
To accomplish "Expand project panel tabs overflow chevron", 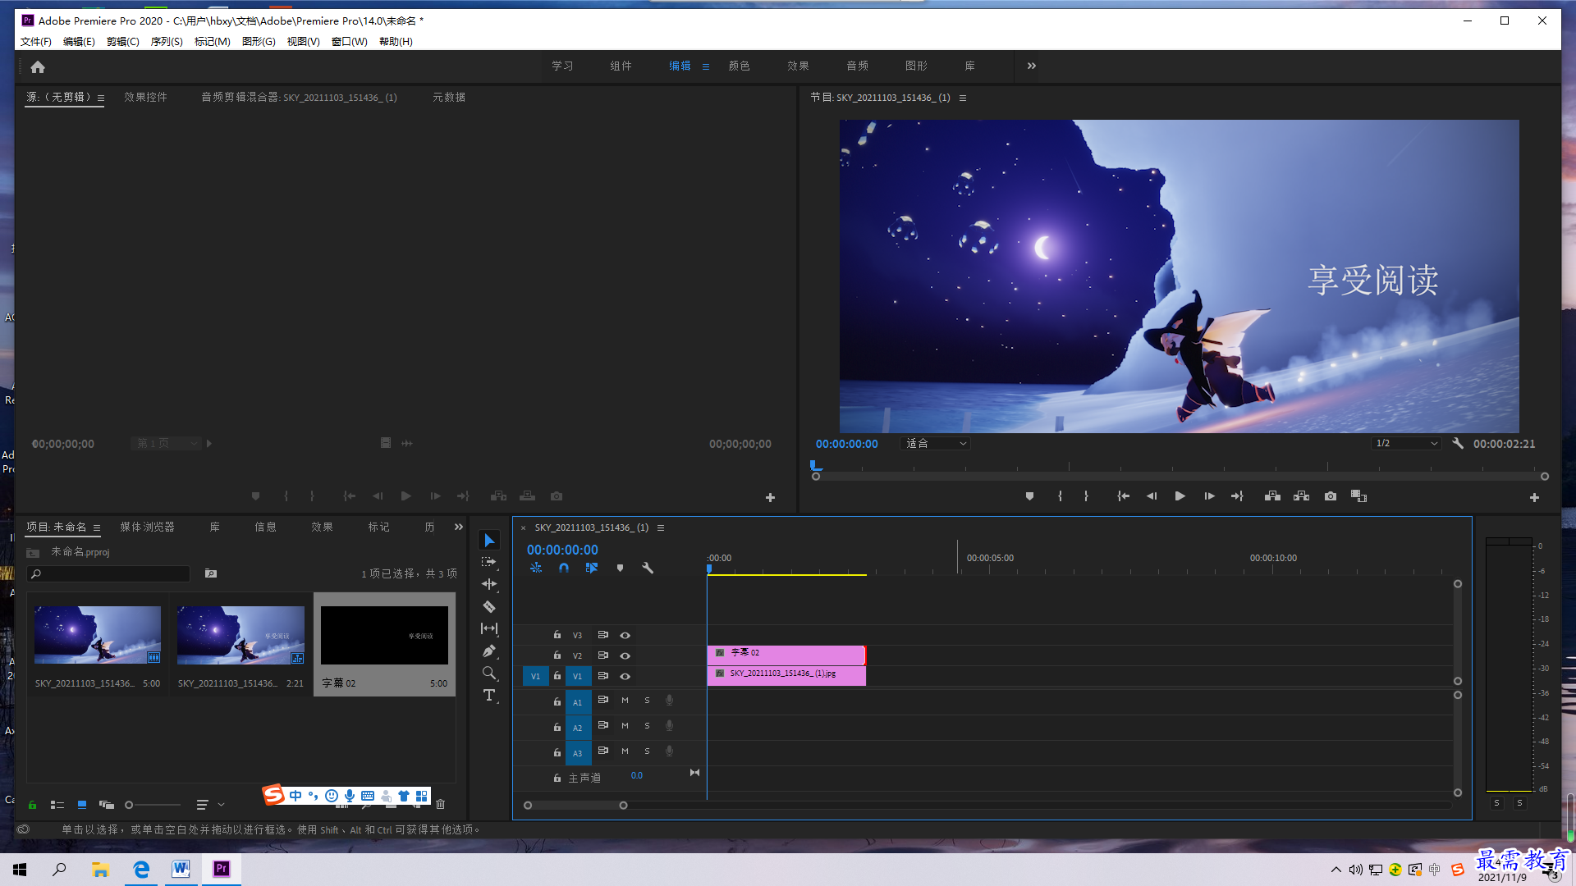I will 459,527.
